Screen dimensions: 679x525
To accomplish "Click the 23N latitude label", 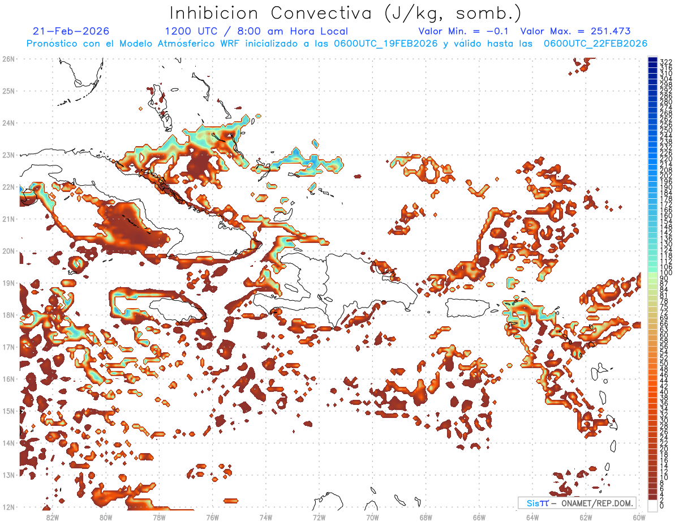I will [x=8, y=155].
